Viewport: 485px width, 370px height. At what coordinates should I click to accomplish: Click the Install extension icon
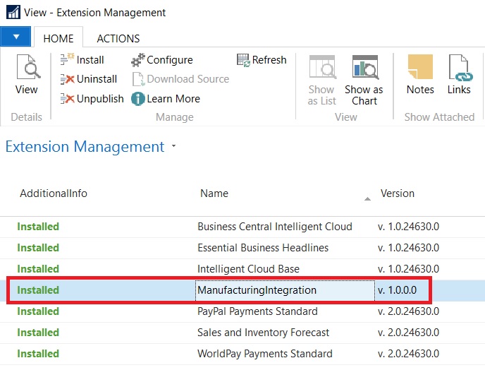tap(68, 60)
